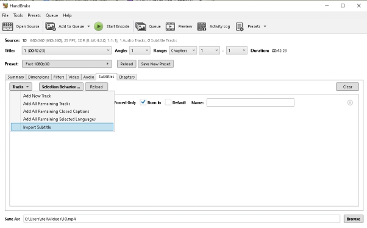The height and width of the screenshot is (228, 367).
Task: Select Import Subtitle menu item
Action: tap(62, 127)
